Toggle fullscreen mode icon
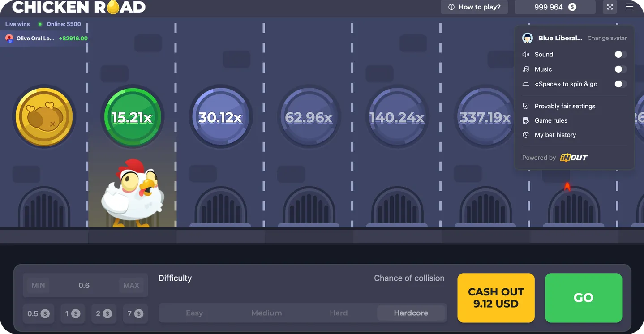 tap(610, 7)
